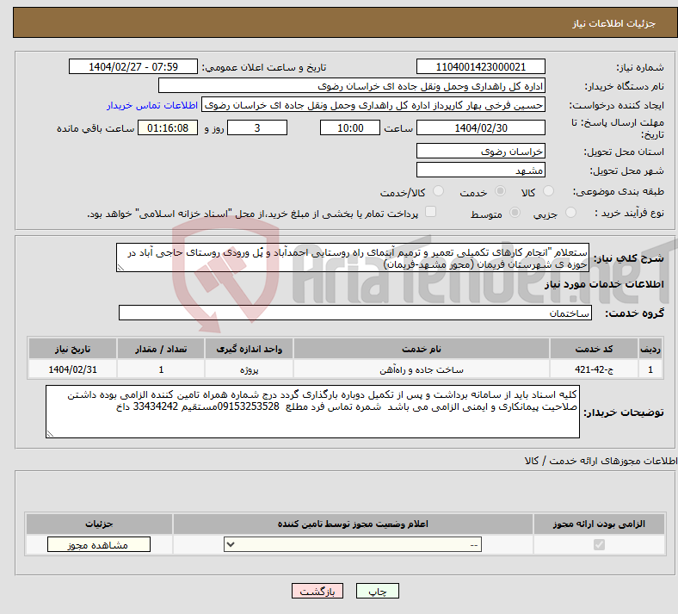Open buyer contact information link
The height and width of the screenshot is (614, 678).
point(152,105)
